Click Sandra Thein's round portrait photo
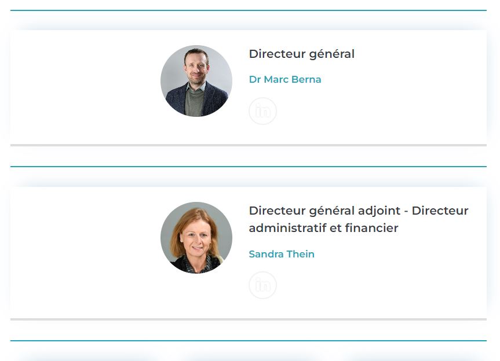This screenshot has height=361, width=500. click(196, 238)
